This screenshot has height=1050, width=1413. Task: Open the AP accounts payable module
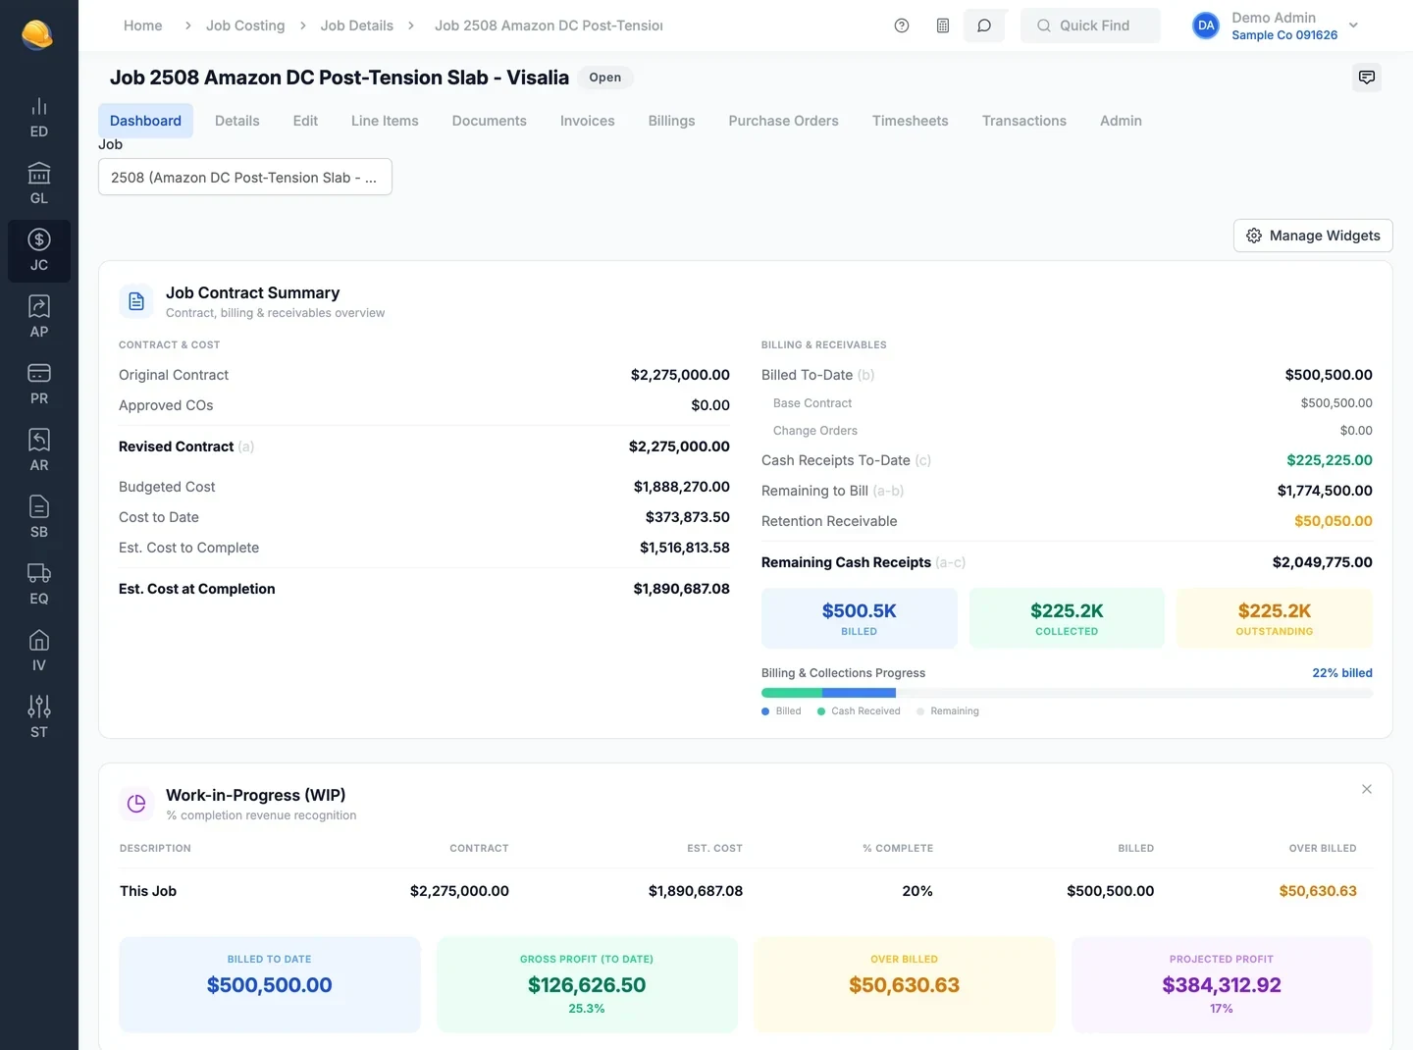[x=39, y=318]
